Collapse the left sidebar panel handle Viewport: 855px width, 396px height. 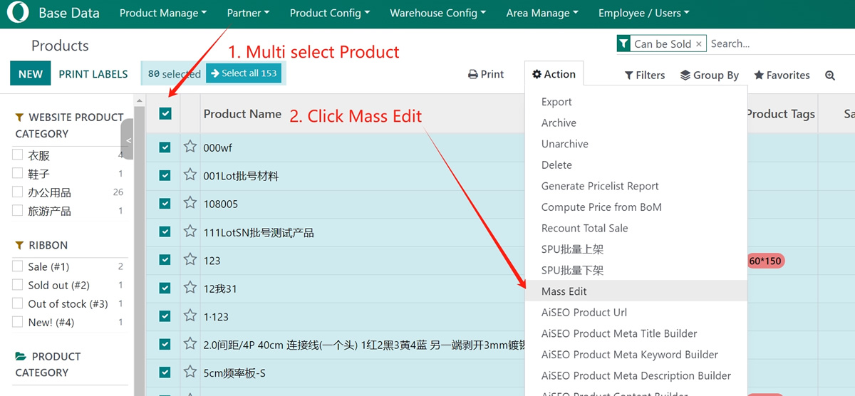128,140
